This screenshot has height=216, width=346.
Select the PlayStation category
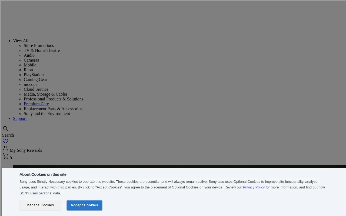pos(34,75)
